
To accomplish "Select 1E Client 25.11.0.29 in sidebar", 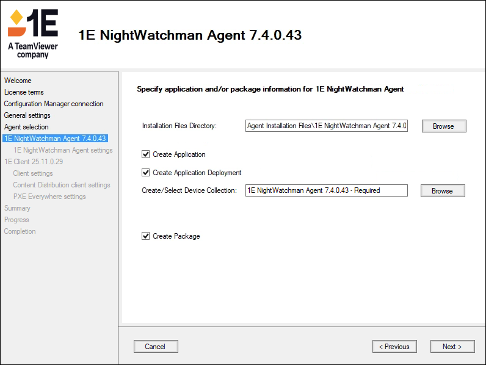I will coord(34,162).
